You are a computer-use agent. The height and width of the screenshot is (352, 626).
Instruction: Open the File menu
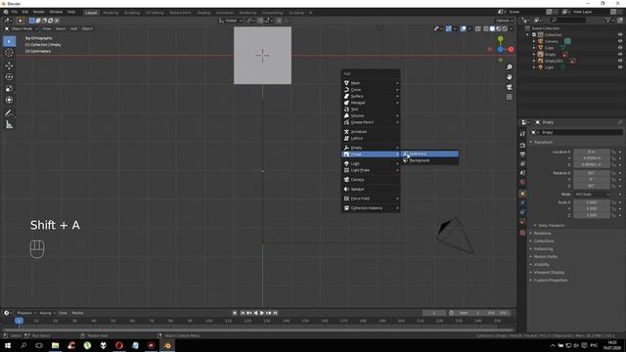tap(15, 12)
